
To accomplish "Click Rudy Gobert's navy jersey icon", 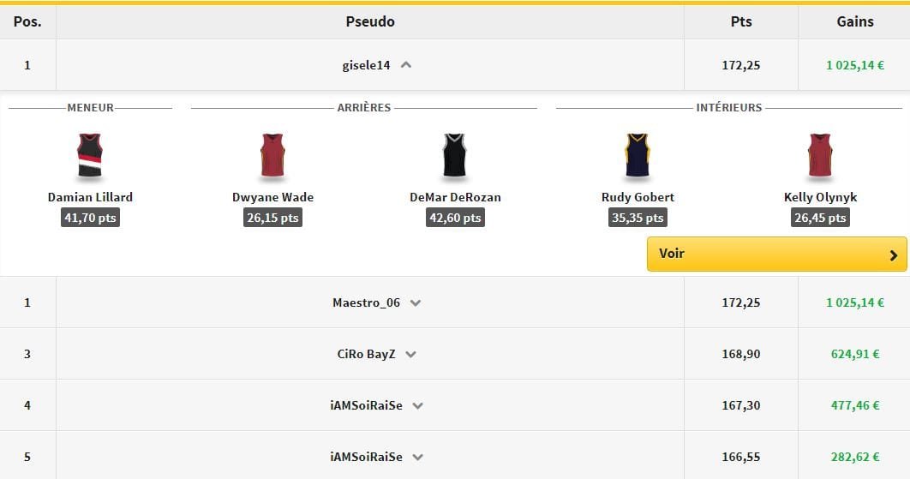I will 638,156.
